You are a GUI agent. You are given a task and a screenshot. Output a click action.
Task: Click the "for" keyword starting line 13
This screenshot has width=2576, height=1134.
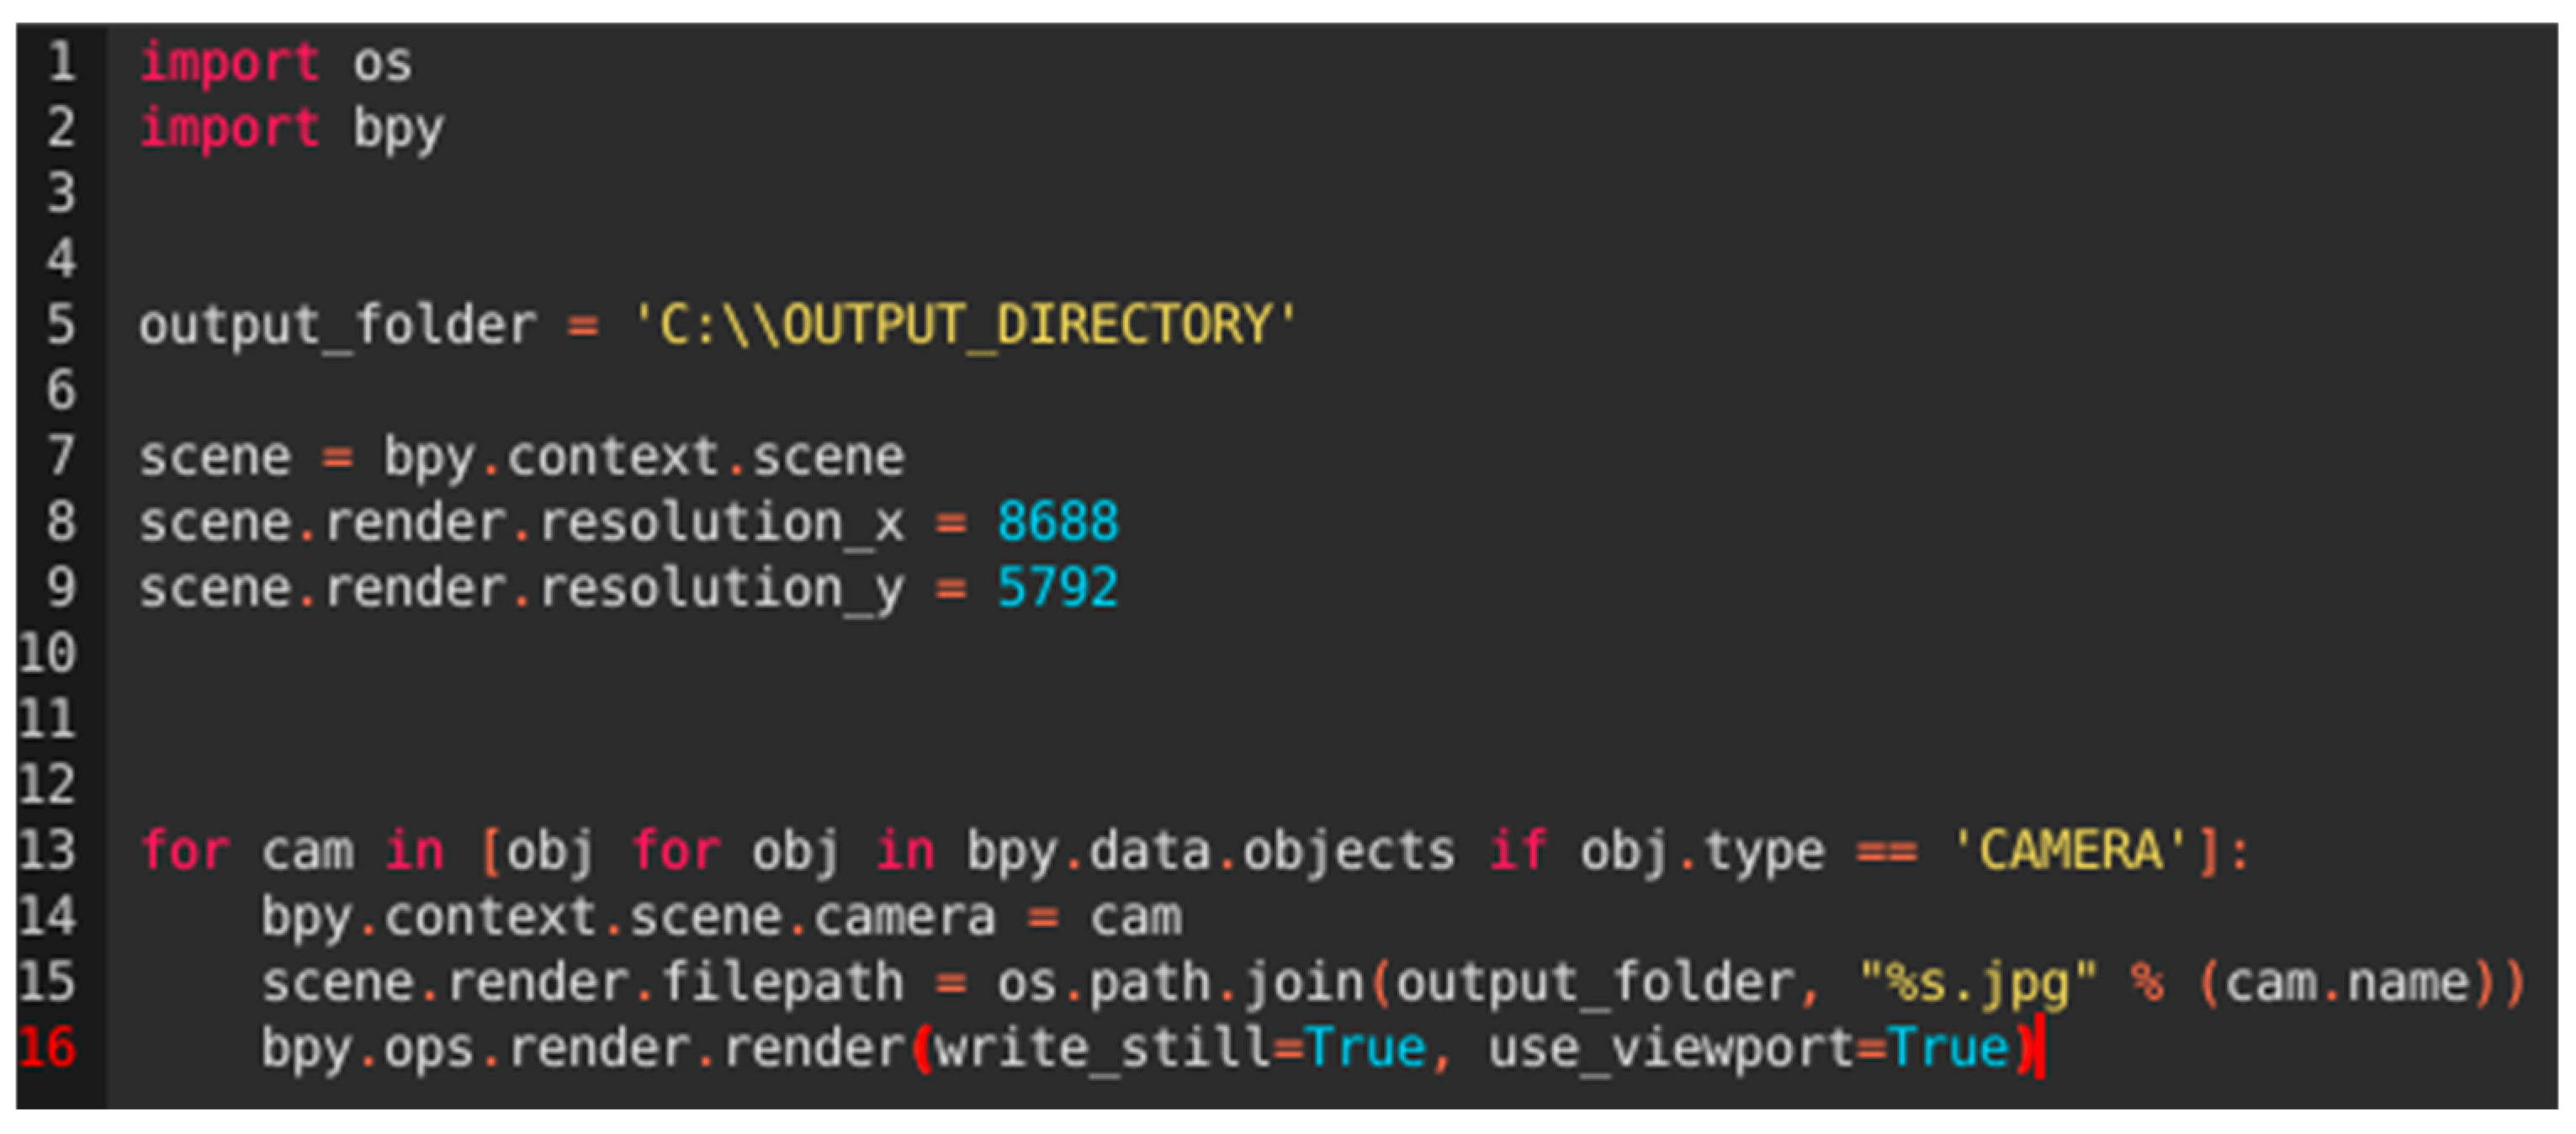(x=185, y=851)
